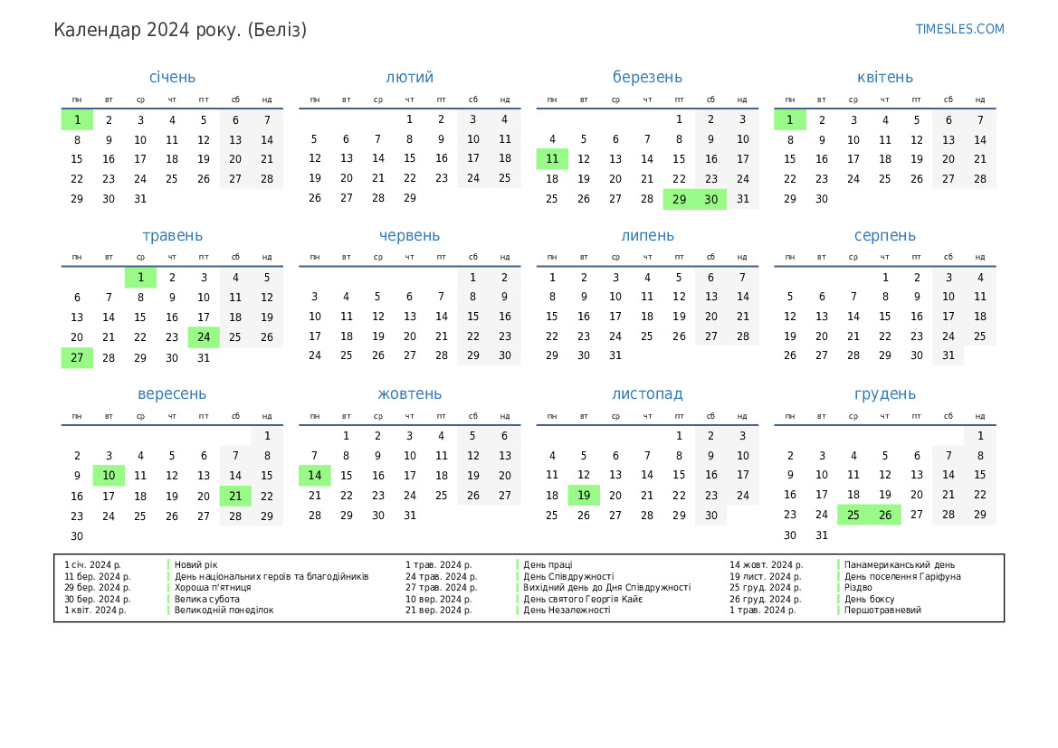
Task: Click legend date '14 жовт. 2024 р.'
Action: 766,565
